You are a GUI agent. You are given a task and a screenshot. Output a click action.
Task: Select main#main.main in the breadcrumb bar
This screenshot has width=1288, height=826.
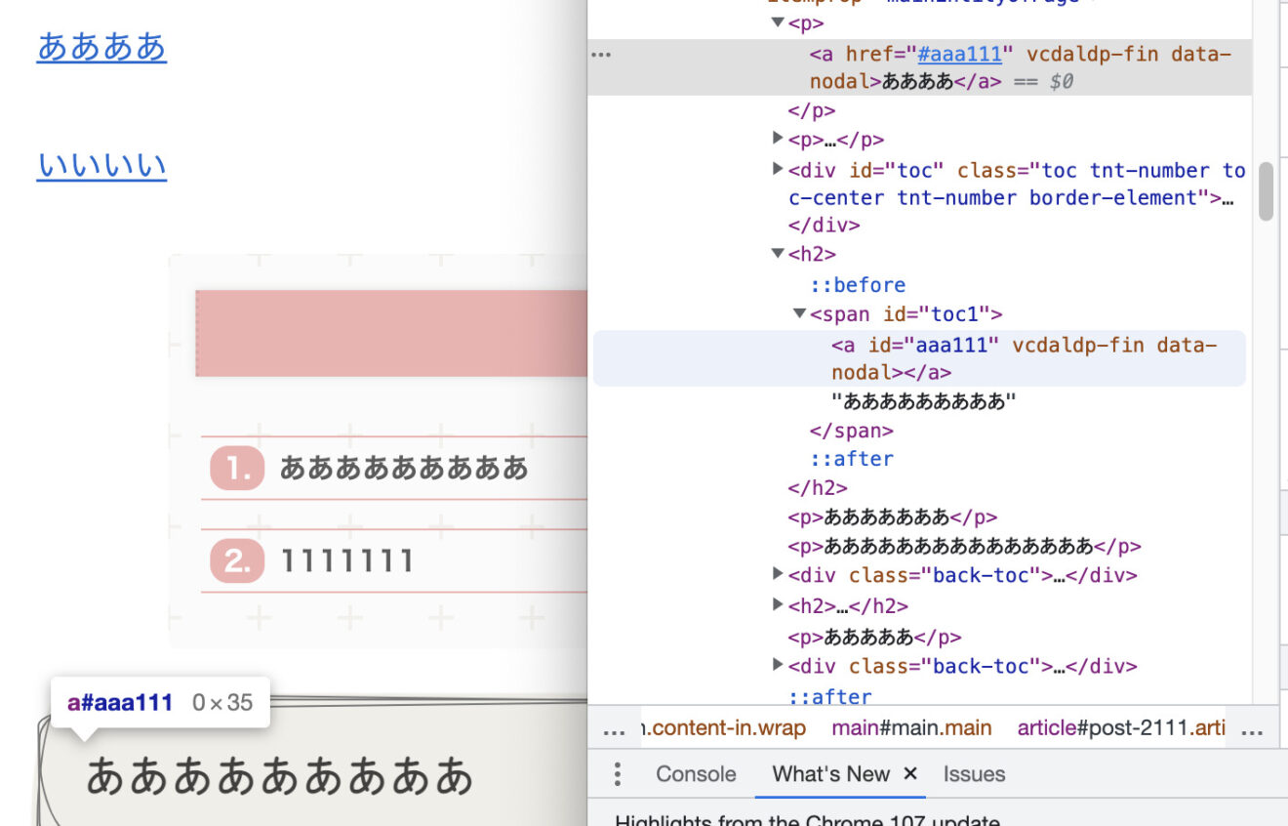point(911,727)
